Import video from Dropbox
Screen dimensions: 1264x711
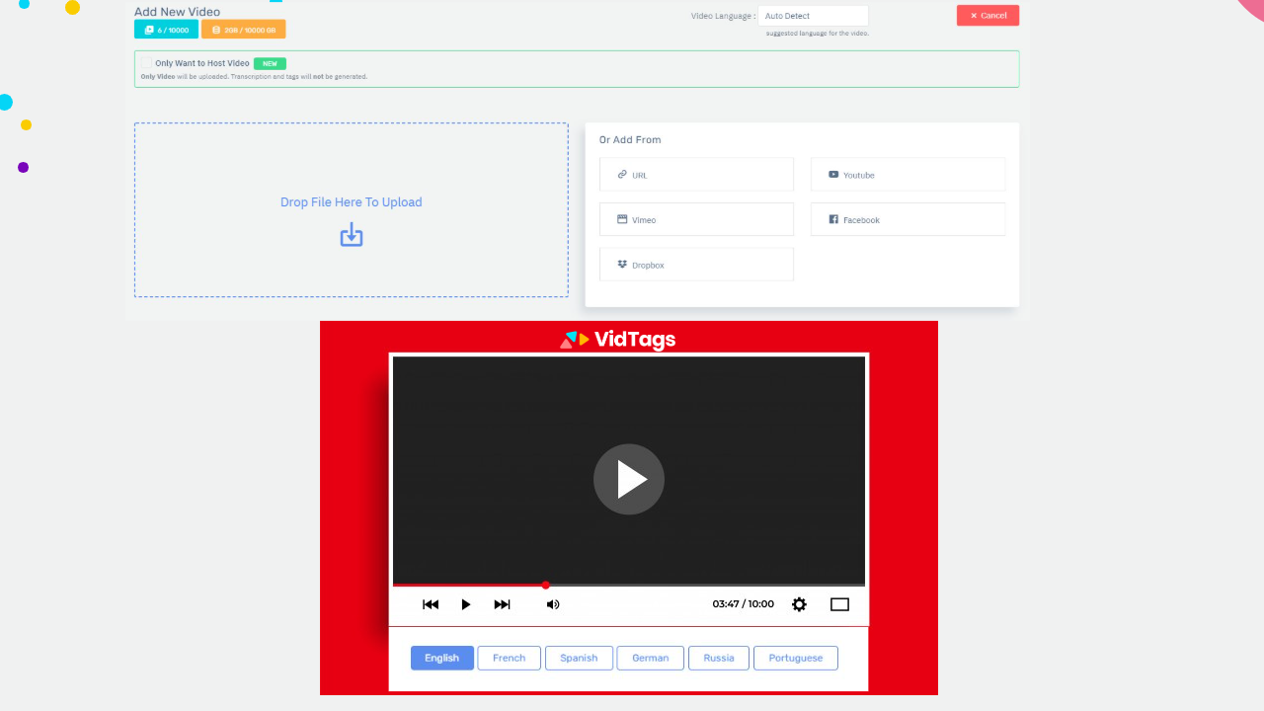[x=696, y=265]
